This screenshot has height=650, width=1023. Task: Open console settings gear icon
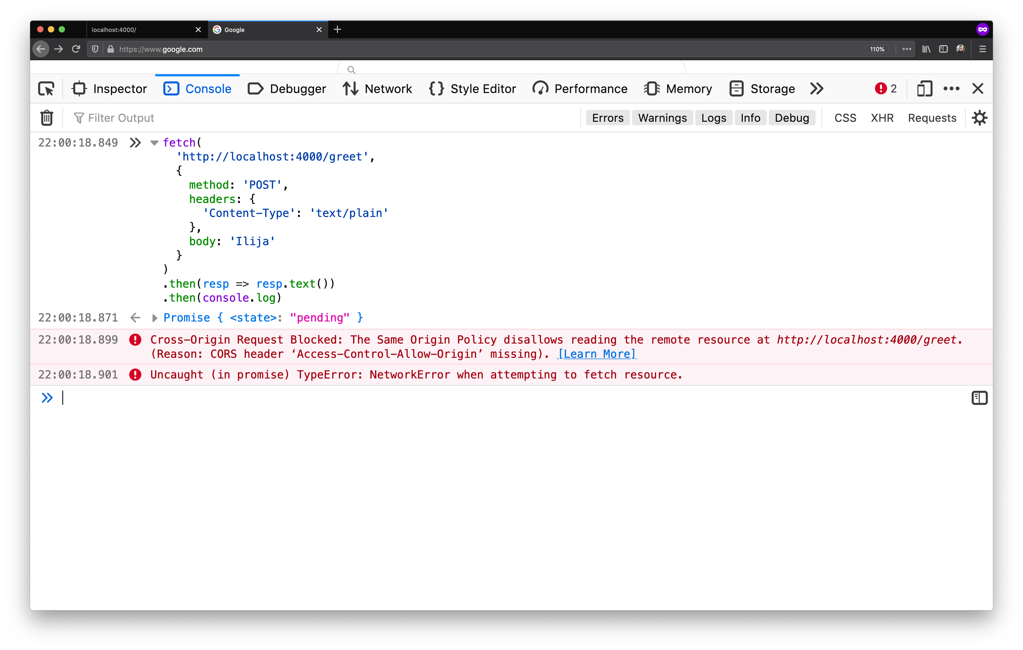[x=979, y=118]
